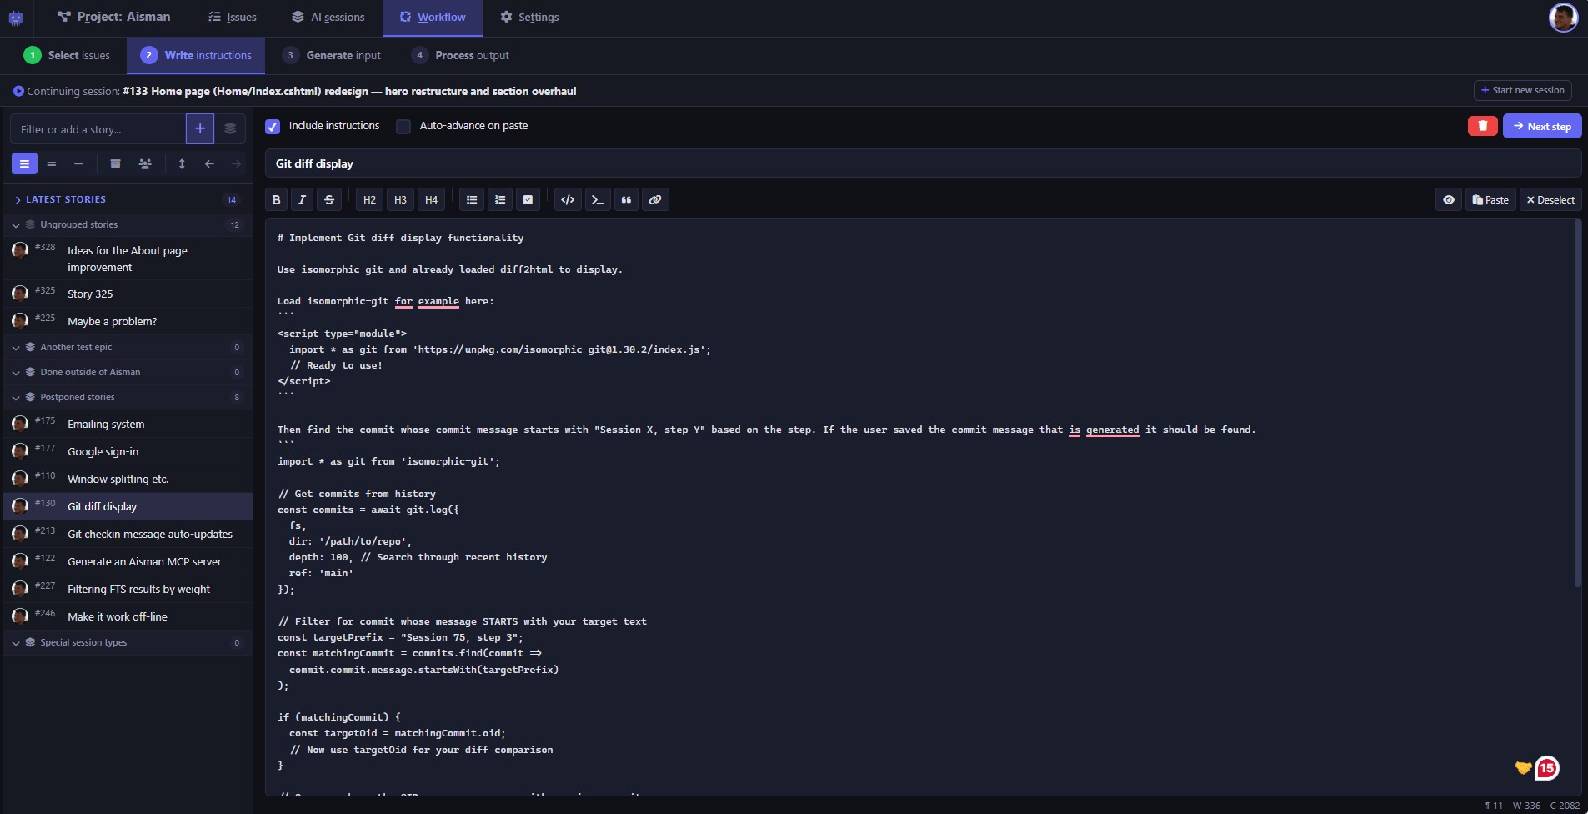Select story Filtering FTS results by weight
1588x814 pixels.
[128, 590]
